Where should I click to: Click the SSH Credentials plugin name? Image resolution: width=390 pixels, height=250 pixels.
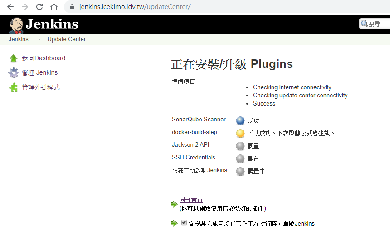[x=194, y=157]
